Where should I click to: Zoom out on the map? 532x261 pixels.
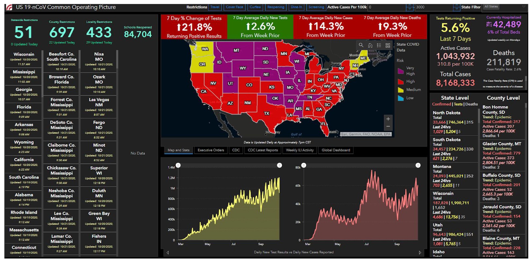tap(388, 126)
